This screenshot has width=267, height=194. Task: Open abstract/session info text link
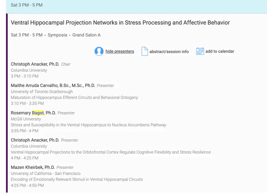pos(169,51)
